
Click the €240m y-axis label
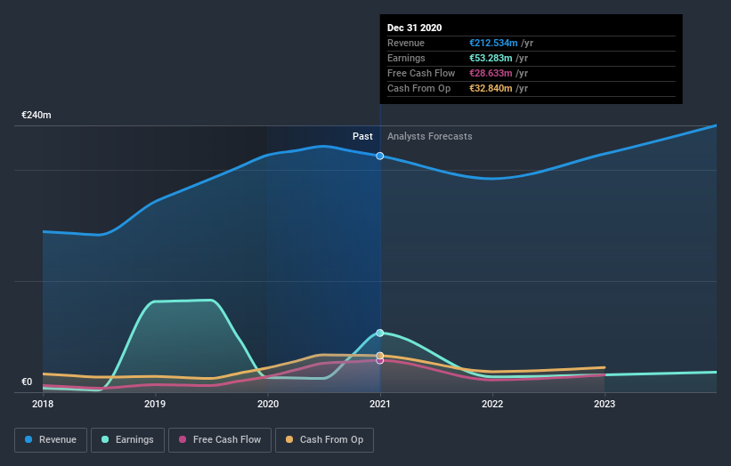click(x=37, y=115)
